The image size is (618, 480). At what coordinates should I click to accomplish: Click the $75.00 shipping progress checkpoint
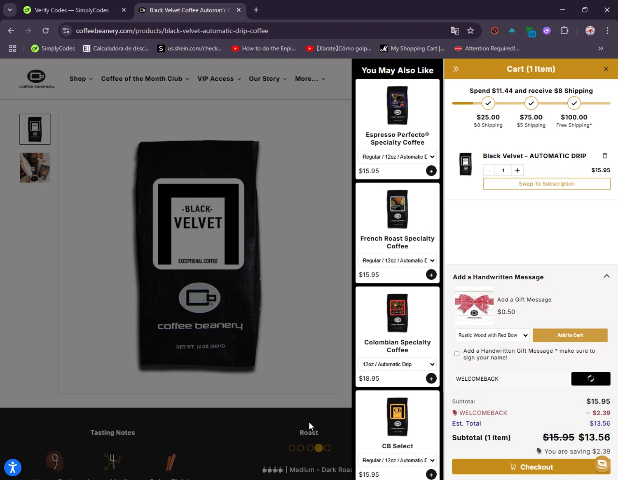click(x=531, y=103)
